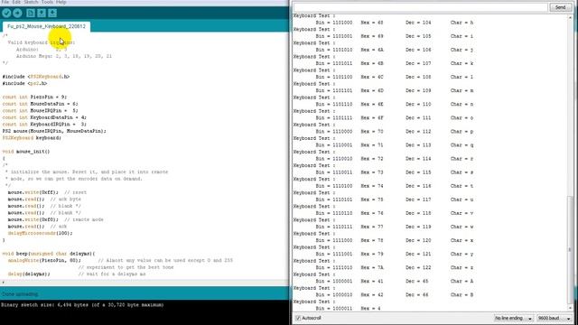Click the const int KeyboardDataPin = 4 line
Screen dimensions: 578x325
coord(44,117)
